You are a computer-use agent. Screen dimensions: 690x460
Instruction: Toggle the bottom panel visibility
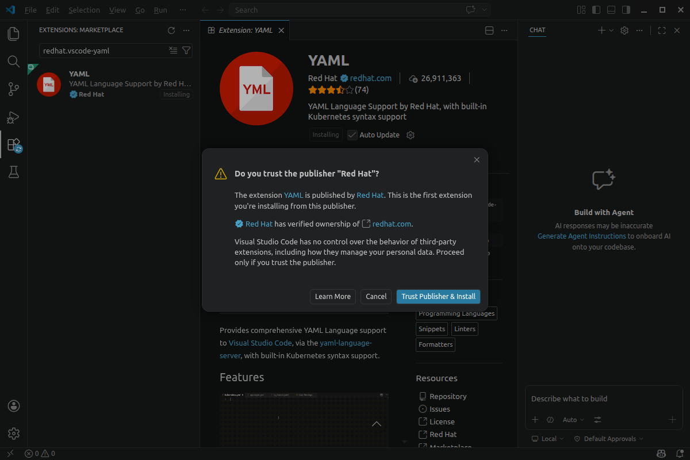[611, 10]
